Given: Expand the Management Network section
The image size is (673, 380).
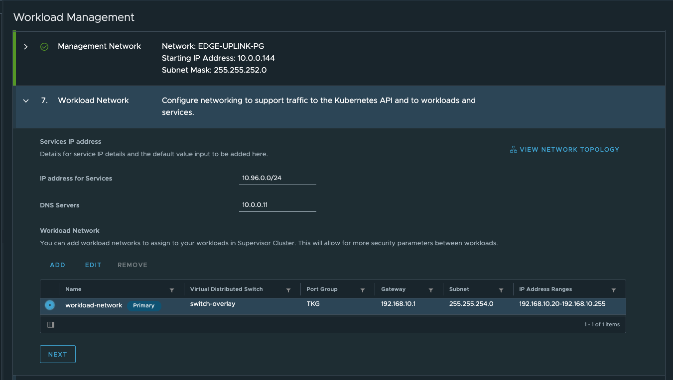Looking at the screenshot, I should tap(26, 46).
